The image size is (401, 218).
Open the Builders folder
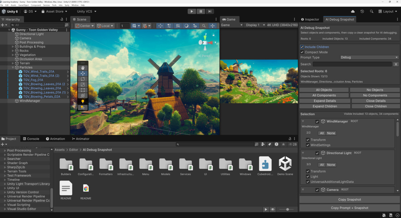click(66, 166)
